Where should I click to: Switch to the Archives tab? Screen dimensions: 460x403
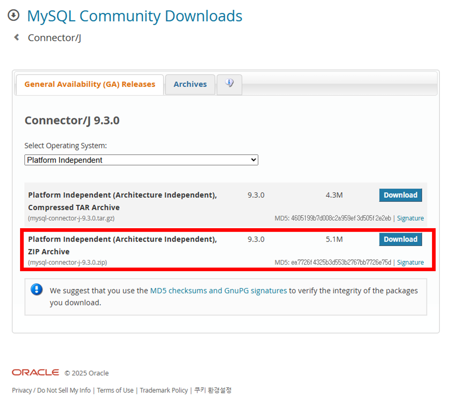click(x=190, y=84)
